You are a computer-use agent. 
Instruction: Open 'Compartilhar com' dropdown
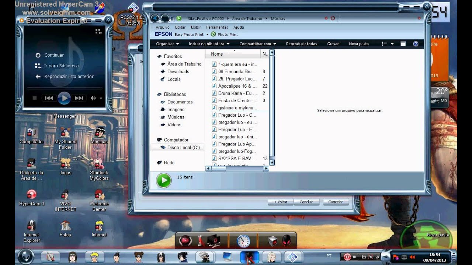pos(258,44)
